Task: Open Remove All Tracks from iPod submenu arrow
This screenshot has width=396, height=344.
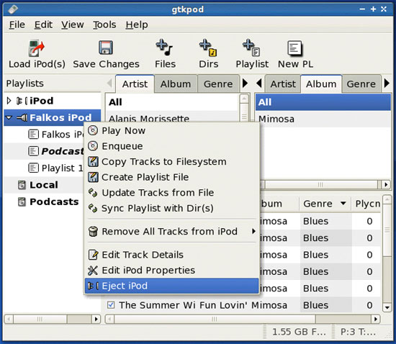Action: coord(254,231)
